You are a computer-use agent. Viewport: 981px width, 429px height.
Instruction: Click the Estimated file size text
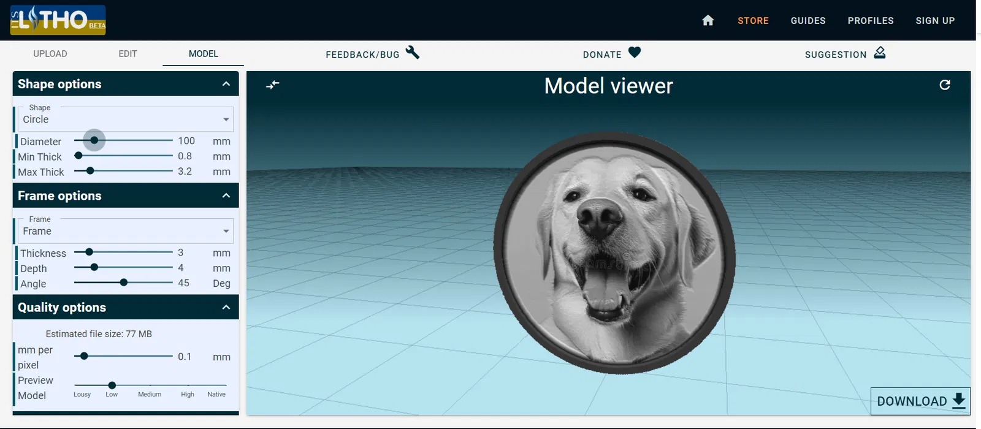(99, 334)
